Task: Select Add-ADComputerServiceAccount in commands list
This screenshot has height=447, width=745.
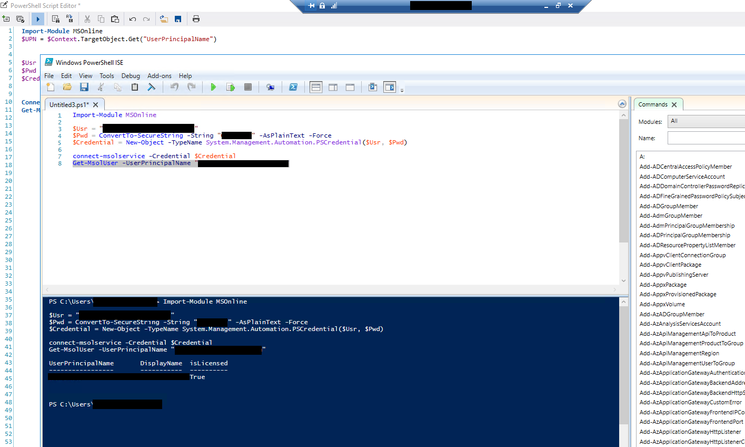Action: coord(682,177)
